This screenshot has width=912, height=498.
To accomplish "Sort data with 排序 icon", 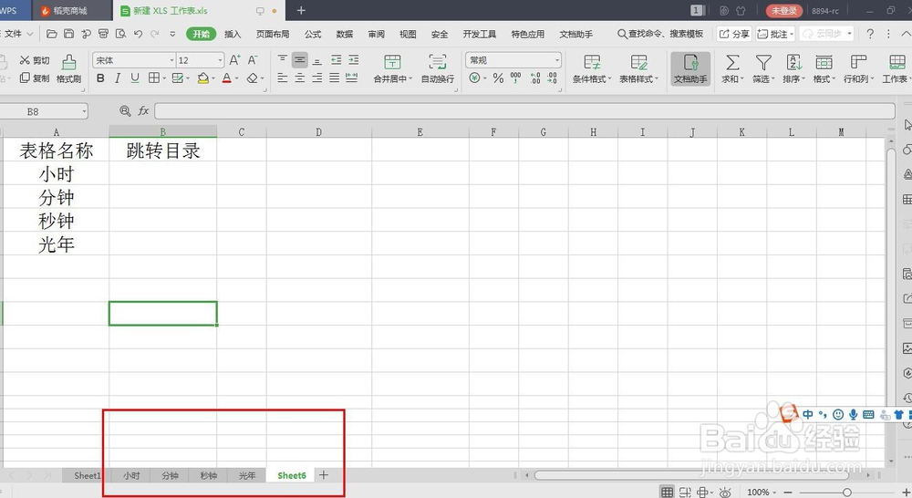I will coord(794,68).
